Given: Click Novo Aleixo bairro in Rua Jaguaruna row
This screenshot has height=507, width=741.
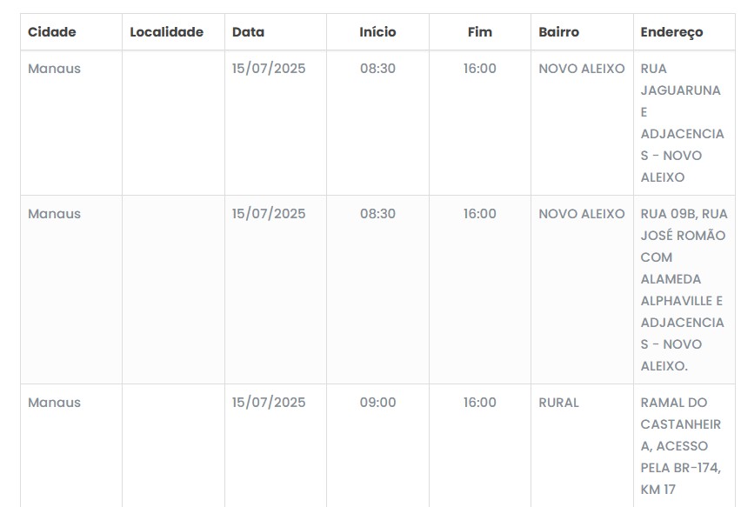Looking at the screenshot, I should click(x=581, y=69).
